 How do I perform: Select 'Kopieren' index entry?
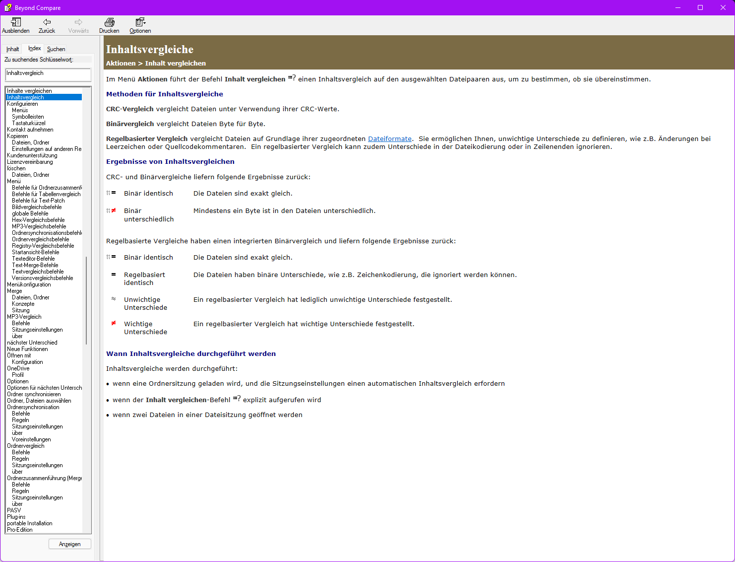click(x=17, y=136)
